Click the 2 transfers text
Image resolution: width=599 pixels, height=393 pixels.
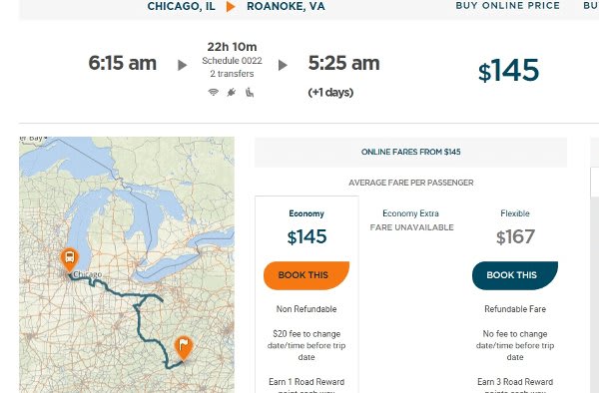(x=232, y=74)
